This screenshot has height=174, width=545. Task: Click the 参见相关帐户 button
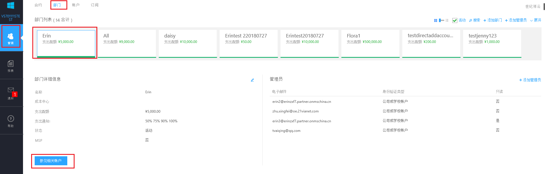pos(51,161)
